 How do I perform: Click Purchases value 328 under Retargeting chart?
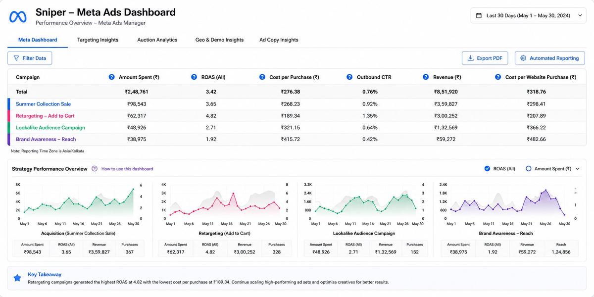[276, 252]
